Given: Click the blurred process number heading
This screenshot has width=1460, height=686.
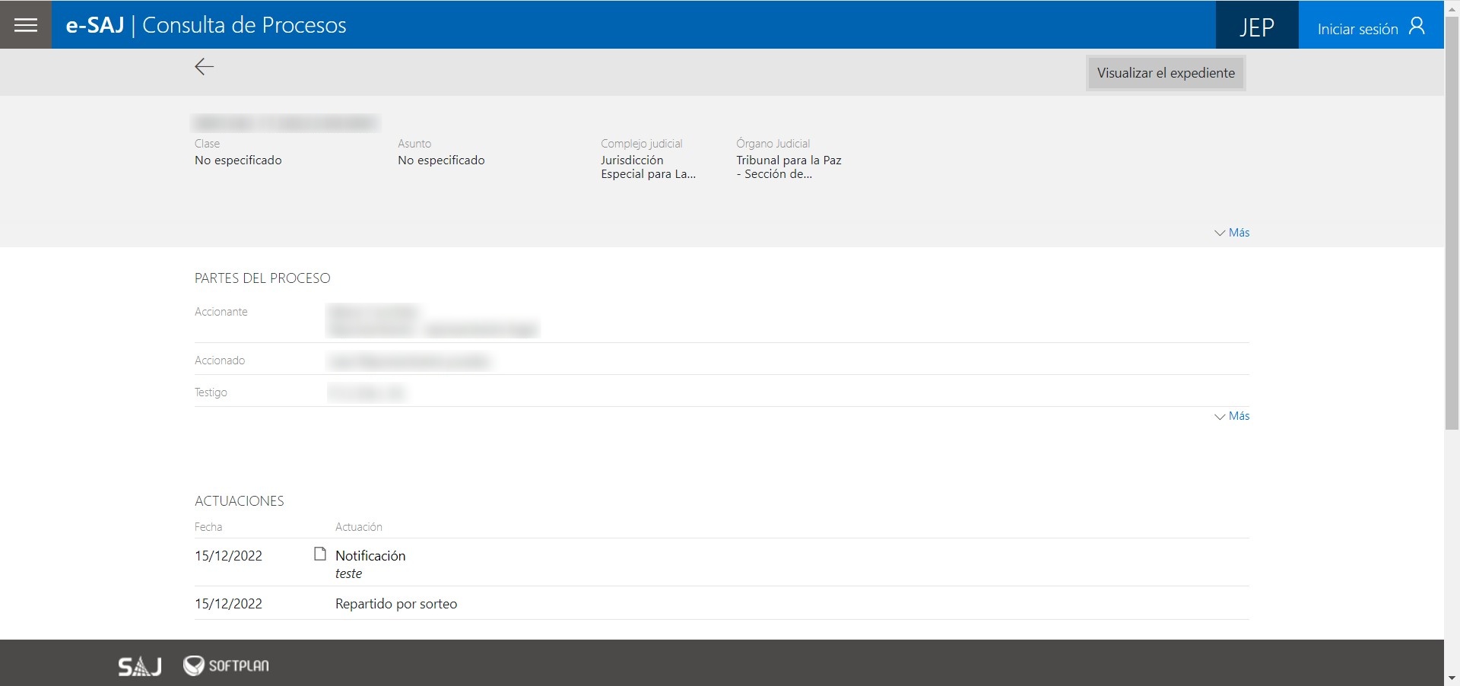Looking at the screenshot, I should pos(286,122).
